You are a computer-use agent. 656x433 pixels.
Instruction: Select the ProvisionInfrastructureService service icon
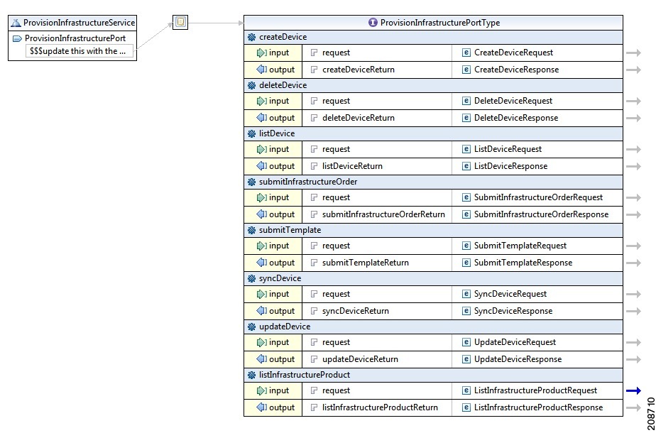(15, 22)
